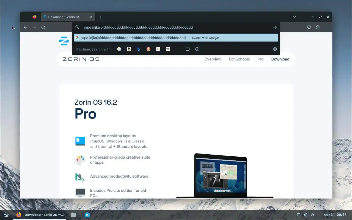Click the screen icon in system tray
This screenshot has width=352, height=220.
(298, 215)
